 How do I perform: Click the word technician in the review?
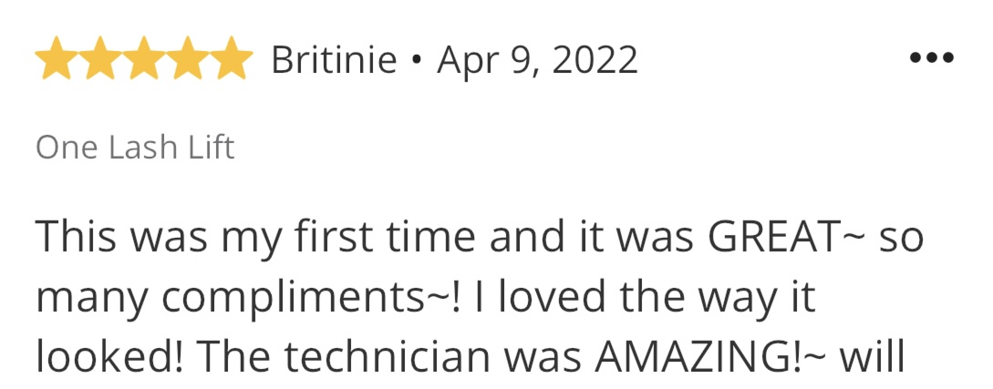coord(388,356)
